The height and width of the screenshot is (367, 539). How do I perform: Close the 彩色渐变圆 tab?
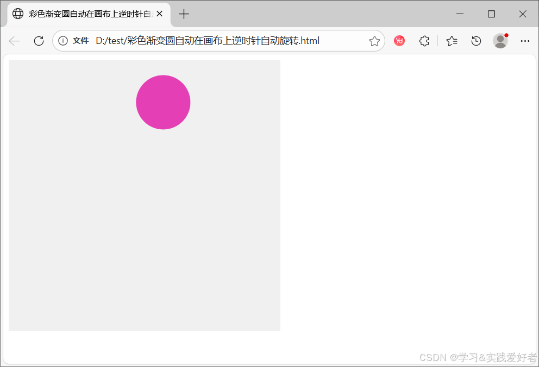click(160, 14)
